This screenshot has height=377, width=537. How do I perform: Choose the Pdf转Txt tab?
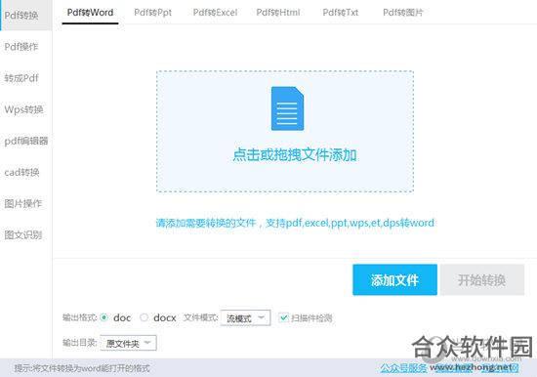pyautogui.click(x=341, y=13)
